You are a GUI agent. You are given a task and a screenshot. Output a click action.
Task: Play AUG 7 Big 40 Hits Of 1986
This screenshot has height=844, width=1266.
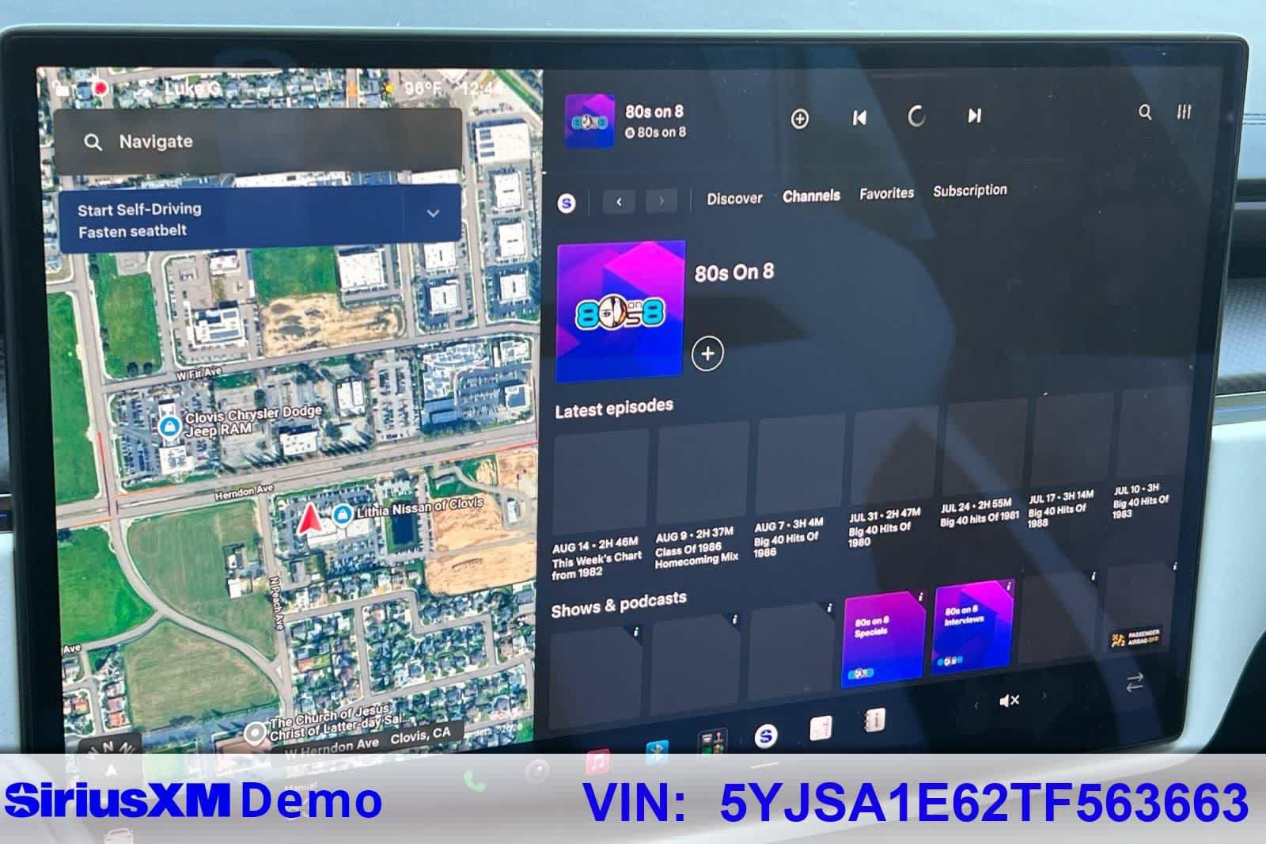[x=798, y=488]
